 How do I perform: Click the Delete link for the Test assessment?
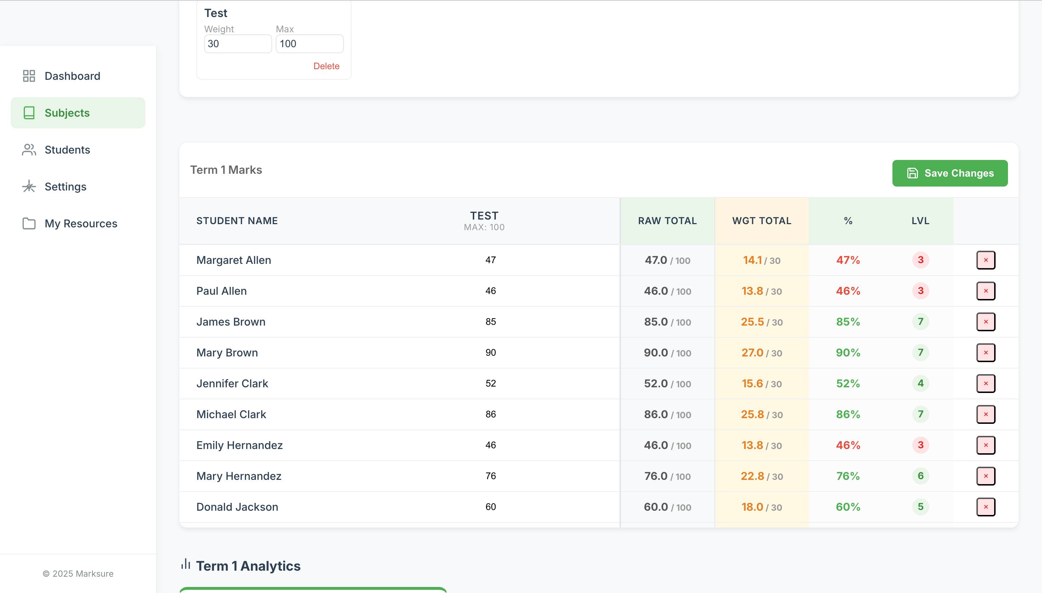click(x=326, y=66)
